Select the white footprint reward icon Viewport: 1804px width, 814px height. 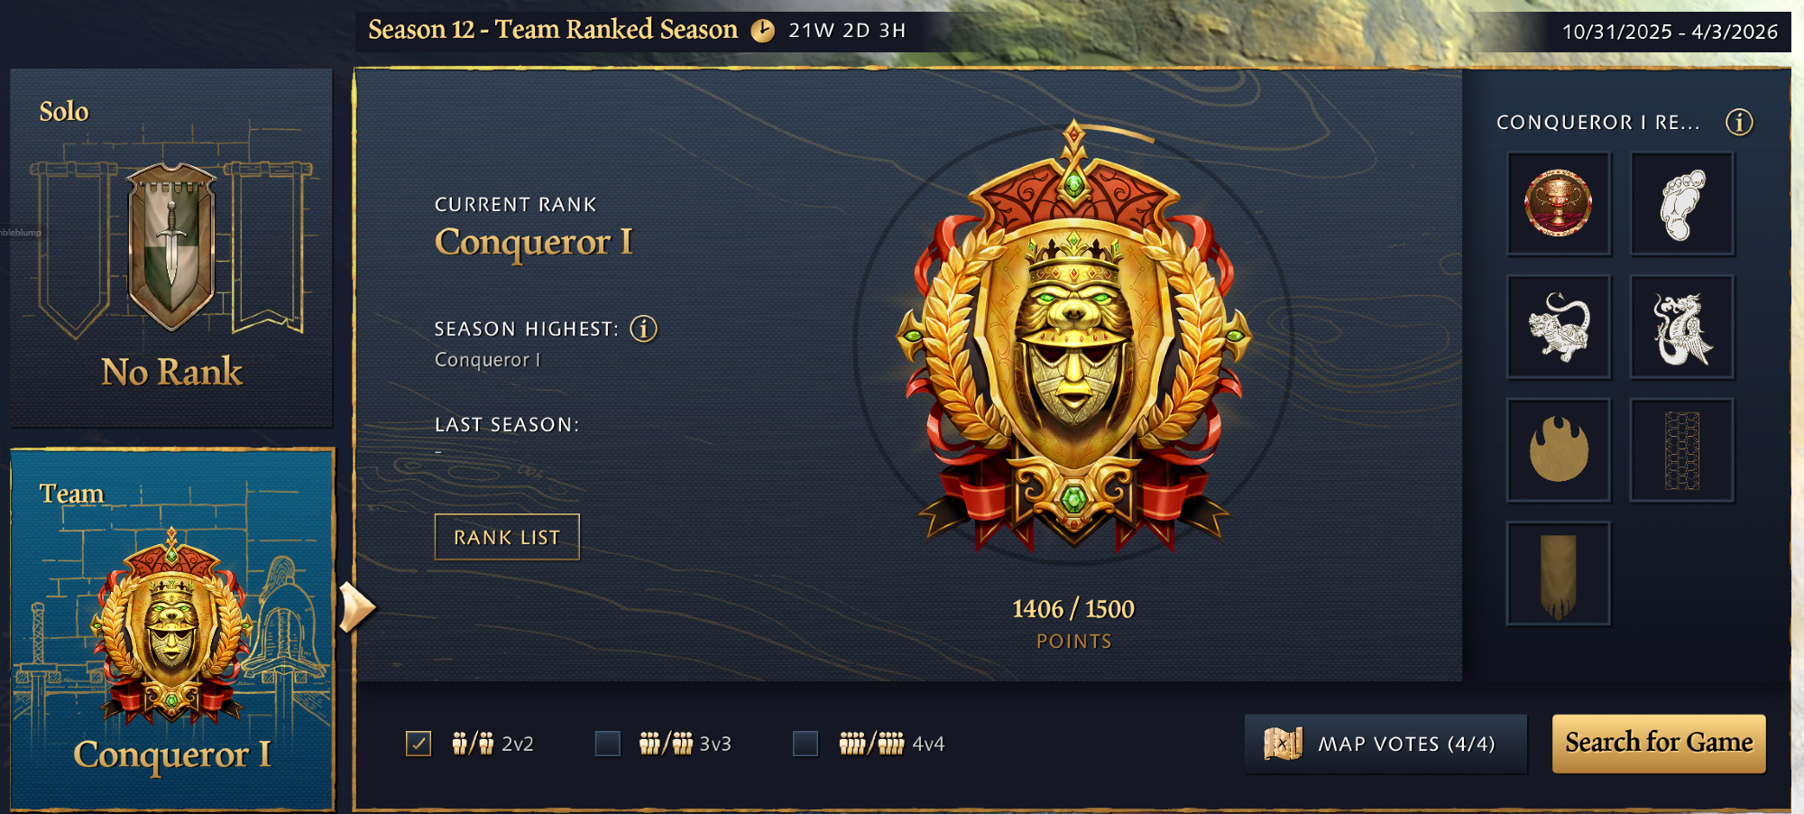pos(1681,204)
